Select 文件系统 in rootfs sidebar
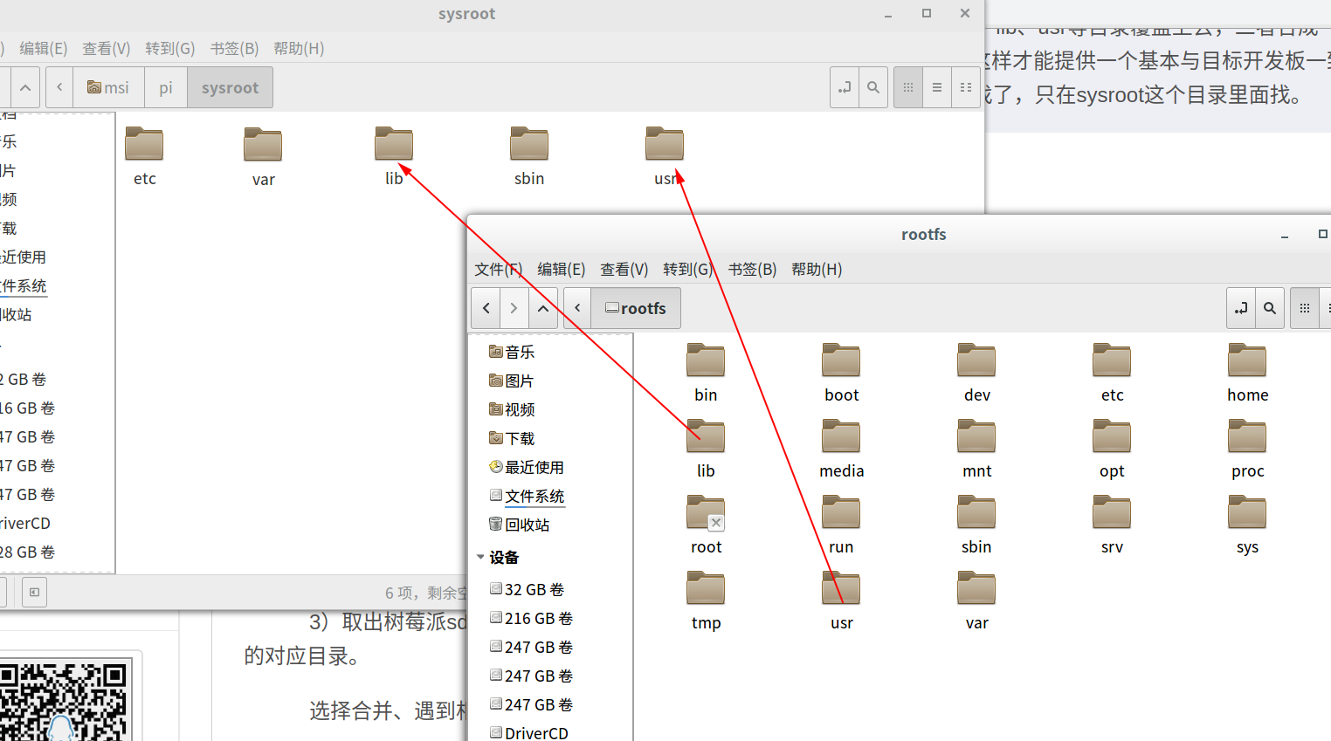Image resolution: width=1331 pixels, height=741 pixels. (x=527, y=496)
